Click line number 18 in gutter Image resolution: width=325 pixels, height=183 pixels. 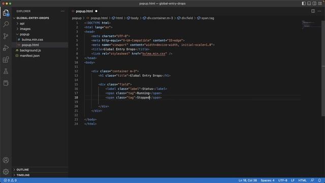point(76,98)
